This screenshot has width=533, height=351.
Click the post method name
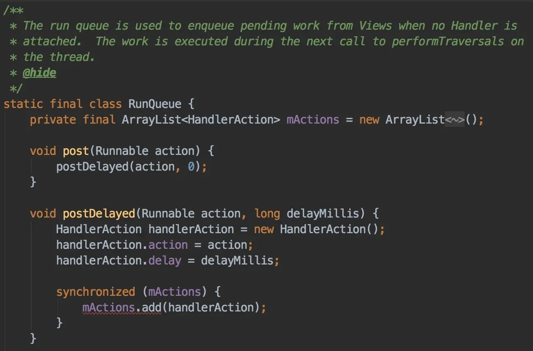pyautogui.click(x=76, y=151)
